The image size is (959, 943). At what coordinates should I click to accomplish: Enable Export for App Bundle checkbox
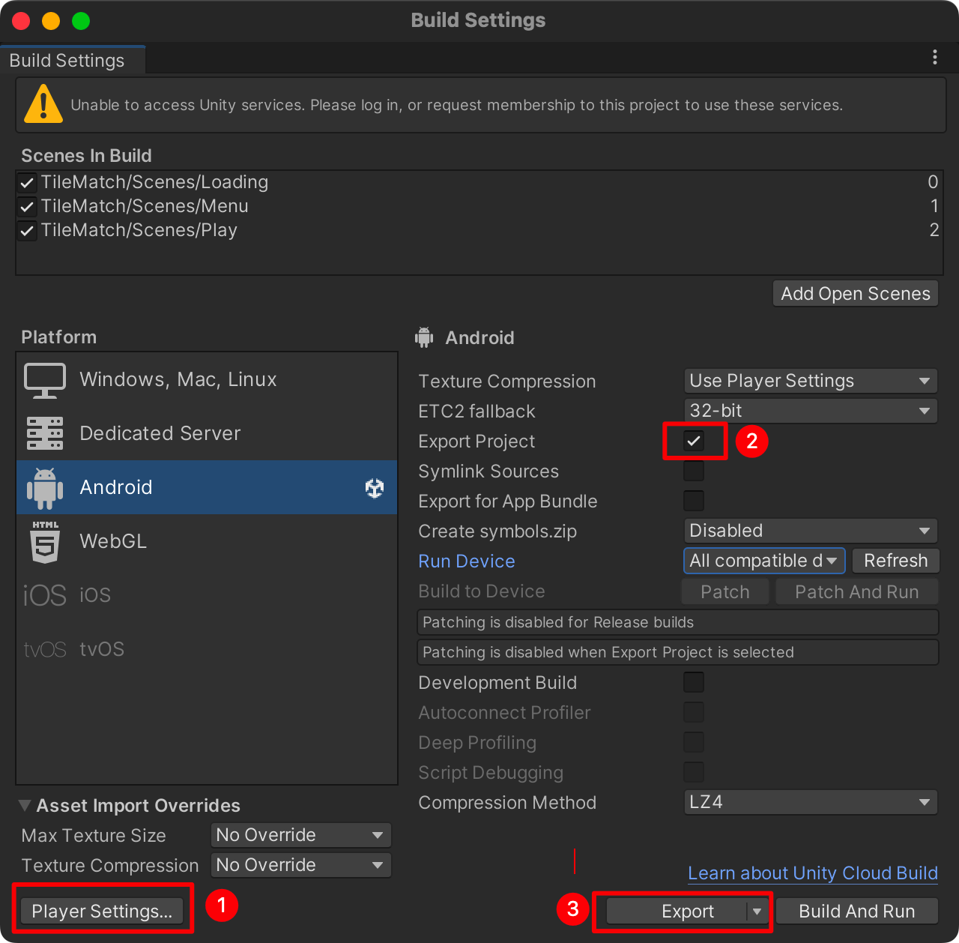coord(694,501)
